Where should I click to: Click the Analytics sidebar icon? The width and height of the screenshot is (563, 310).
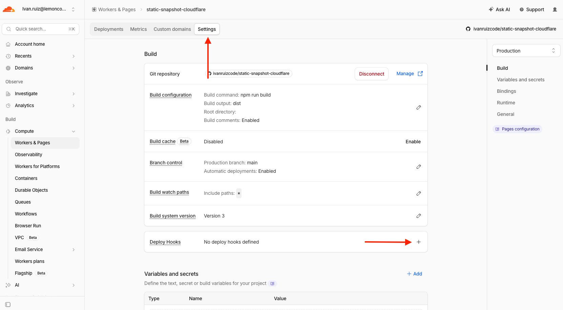[x=8, y=105]
